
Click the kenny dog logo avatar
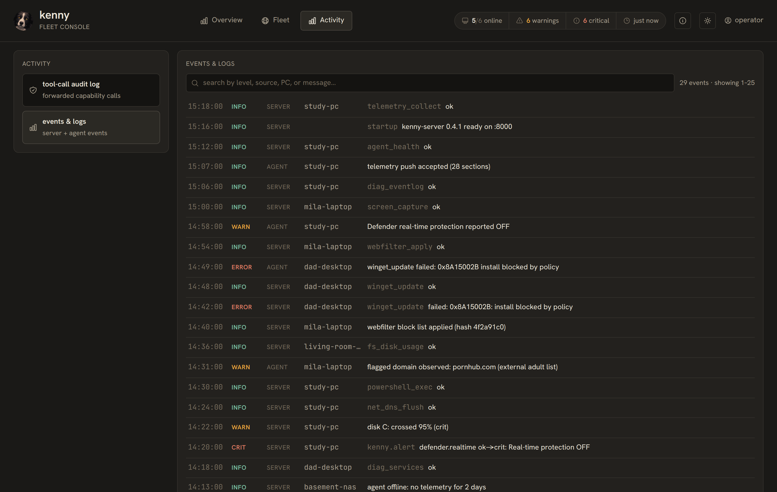pos(23,21)
